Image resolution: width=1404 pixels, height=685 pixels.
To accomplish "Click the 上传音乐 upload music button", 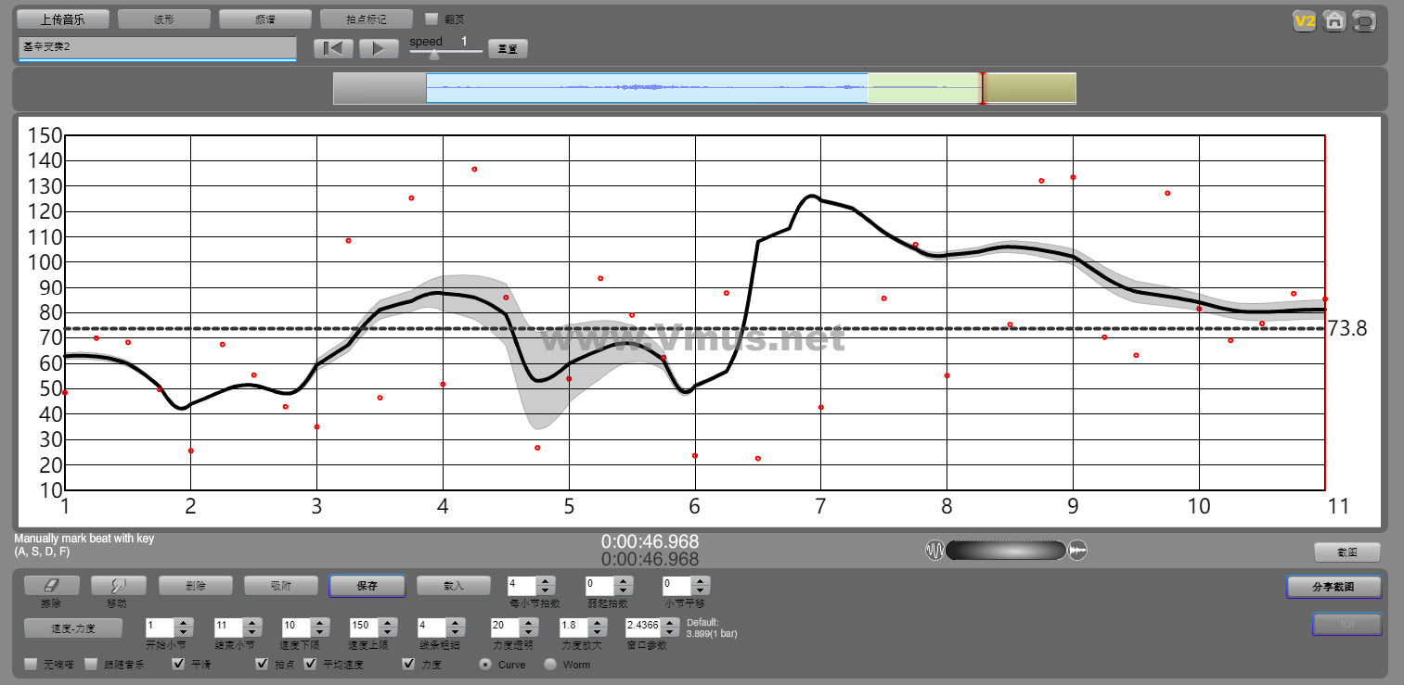I will click(63, 19).
